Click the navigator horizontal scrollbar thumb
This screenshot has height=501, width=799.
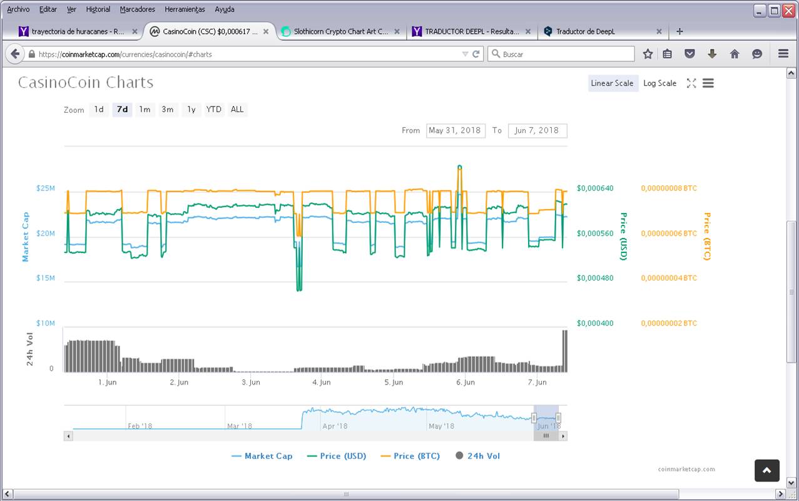(546, 436)
